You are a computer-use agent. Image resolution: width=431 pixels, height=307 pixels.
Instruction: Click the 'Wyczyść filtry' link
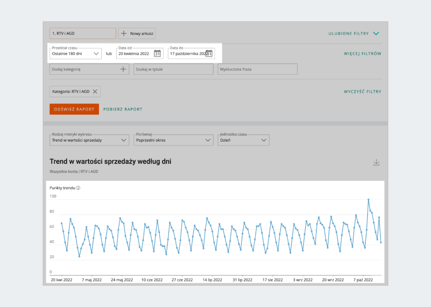pos(362,92)
